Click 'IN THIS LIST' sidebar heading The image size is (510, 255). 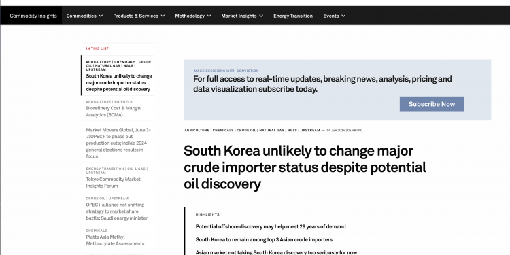[97, 48]
